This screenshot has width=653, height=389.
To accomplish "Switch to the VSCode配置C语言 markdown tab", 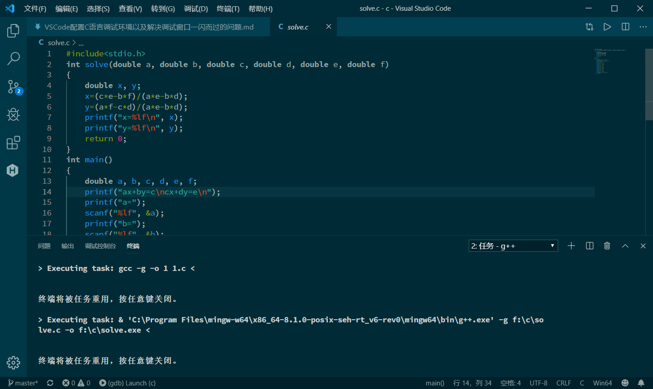I will coord(148,27).
